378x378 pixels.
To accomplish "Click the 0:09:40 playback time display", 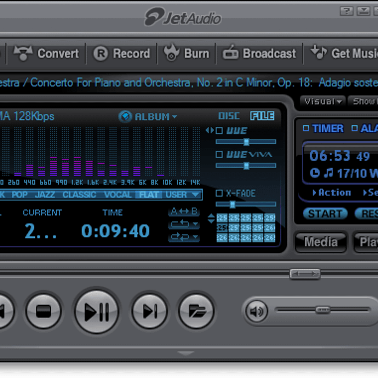I will pos(115,231).
